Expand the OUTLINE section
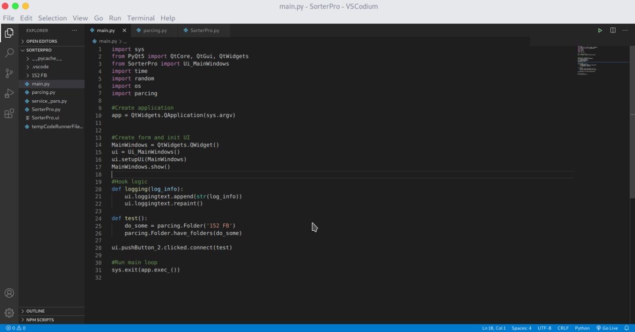635x332 pixels. pos(35,311)
